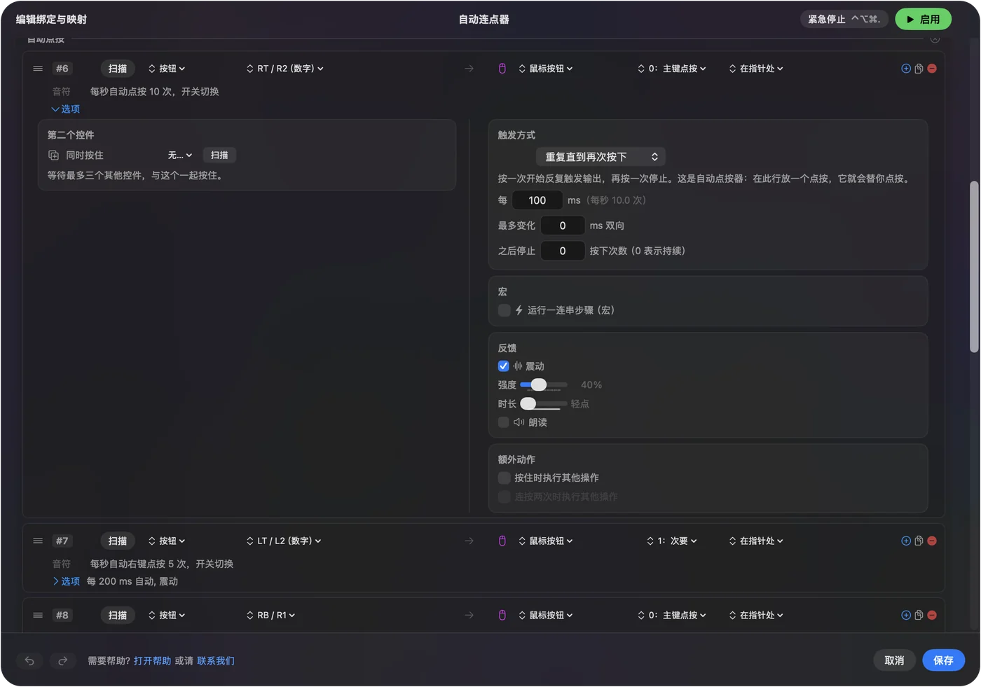Viewport: 981px width, 687px height.
Task: Cancel editing with the 取消 button
Action: (894, 660)
